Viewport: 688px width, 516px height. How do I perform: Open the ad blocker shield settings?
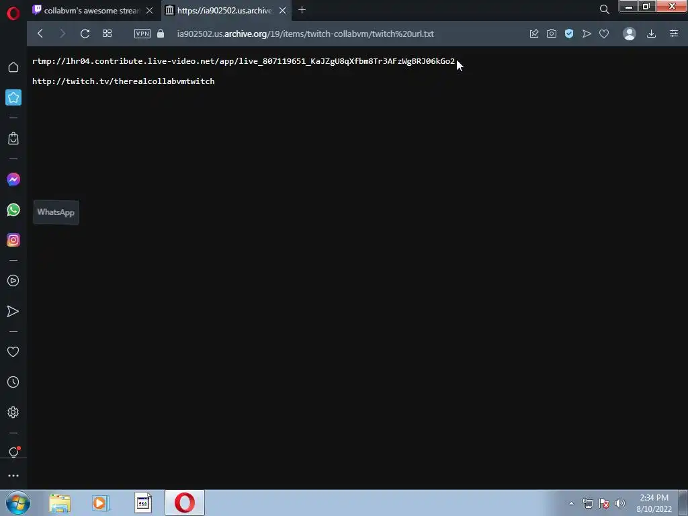point(569,34)
